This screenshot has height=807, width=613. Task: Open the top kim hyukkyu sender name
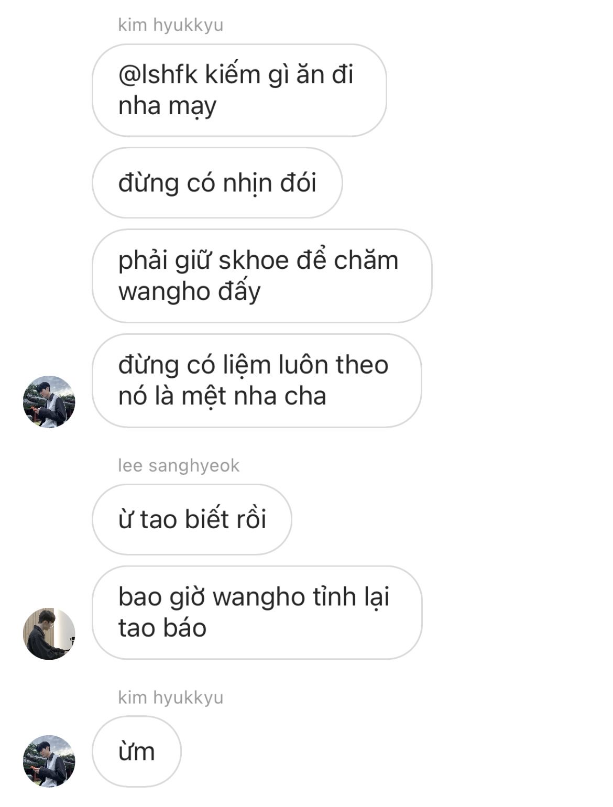(171, 25)
